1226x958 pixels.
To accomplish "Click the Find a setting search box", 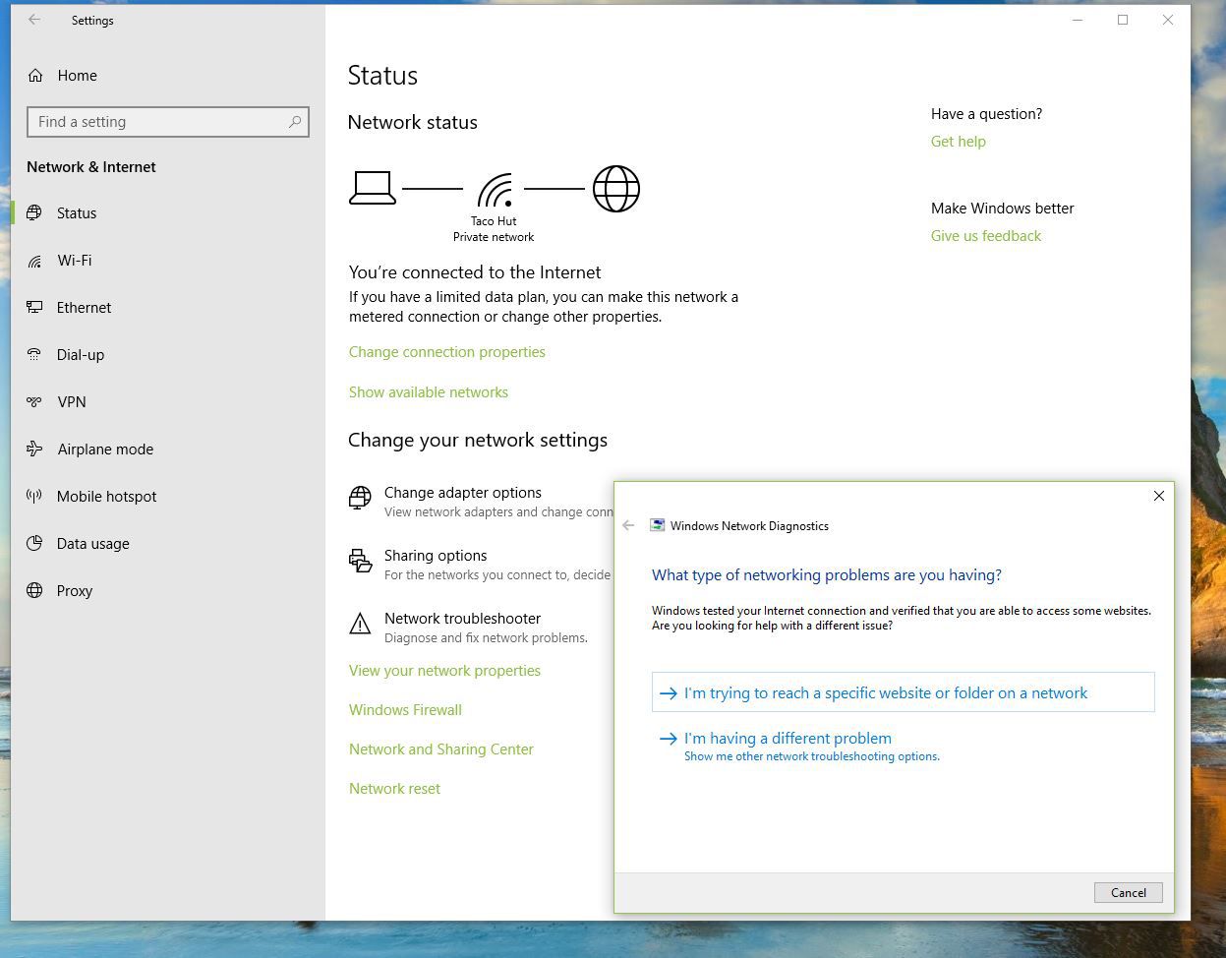I will point(157,122).
